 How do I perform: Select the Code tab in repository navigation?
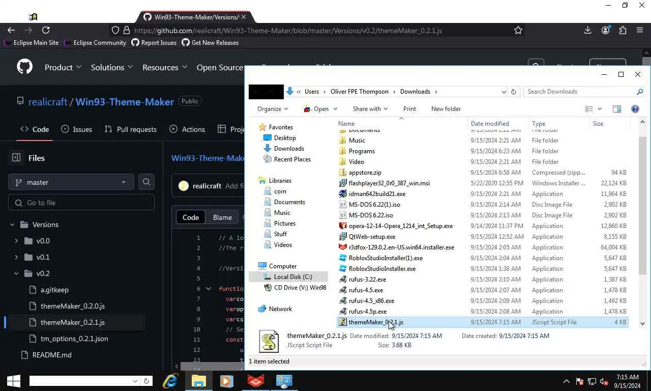pyautogui.click(x=35, y=129)
